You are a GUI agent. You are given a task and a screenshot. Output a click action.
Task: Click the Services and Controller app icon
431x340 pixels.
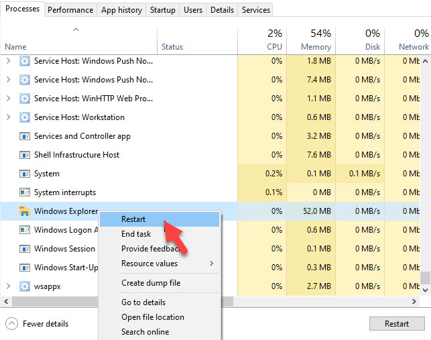click(x=24, y=136)
